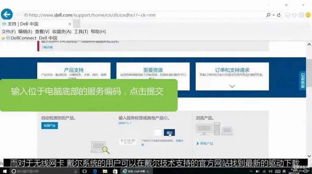Click the 检测产品 button
Screen dimensions: 312x174
(50, 126)
